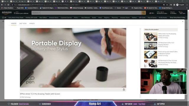The width and height of the screenshot is (189, 106).
Task: Open the Amazon Cart icon
Action: (182, 13)
